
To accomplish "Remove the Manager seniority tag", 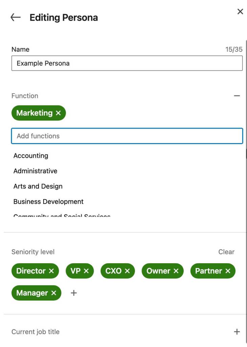I will (x=54, y=293).
